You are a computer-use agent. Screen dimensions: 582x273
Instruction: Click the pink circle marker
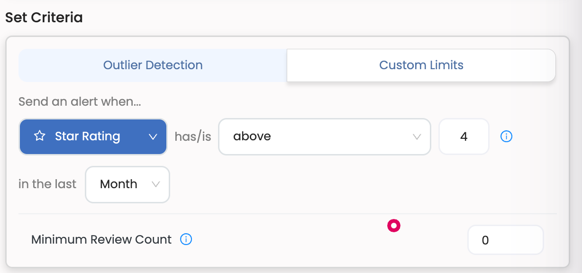[x=394, y=226]
